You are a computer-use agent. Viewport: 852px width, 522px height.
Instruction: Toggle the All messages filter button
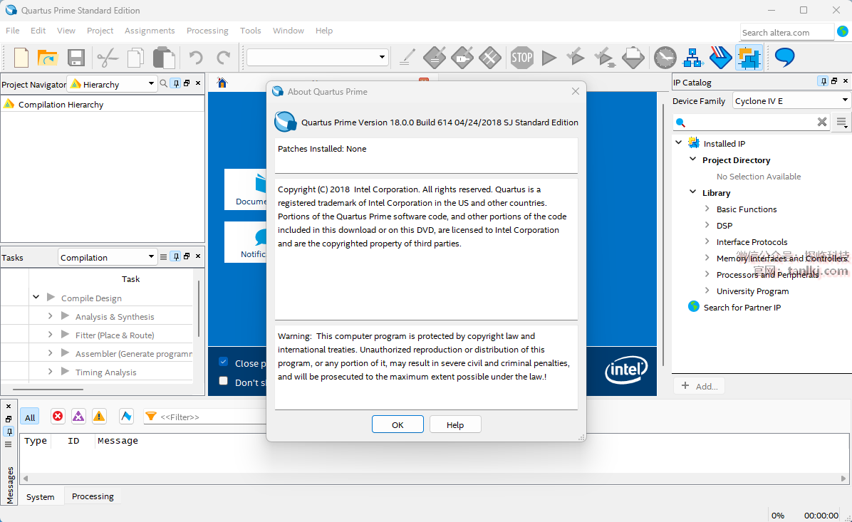(30, 417)
